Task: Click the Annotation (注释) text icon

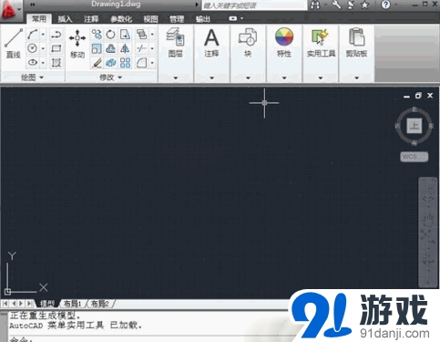Action: (211, 43)
